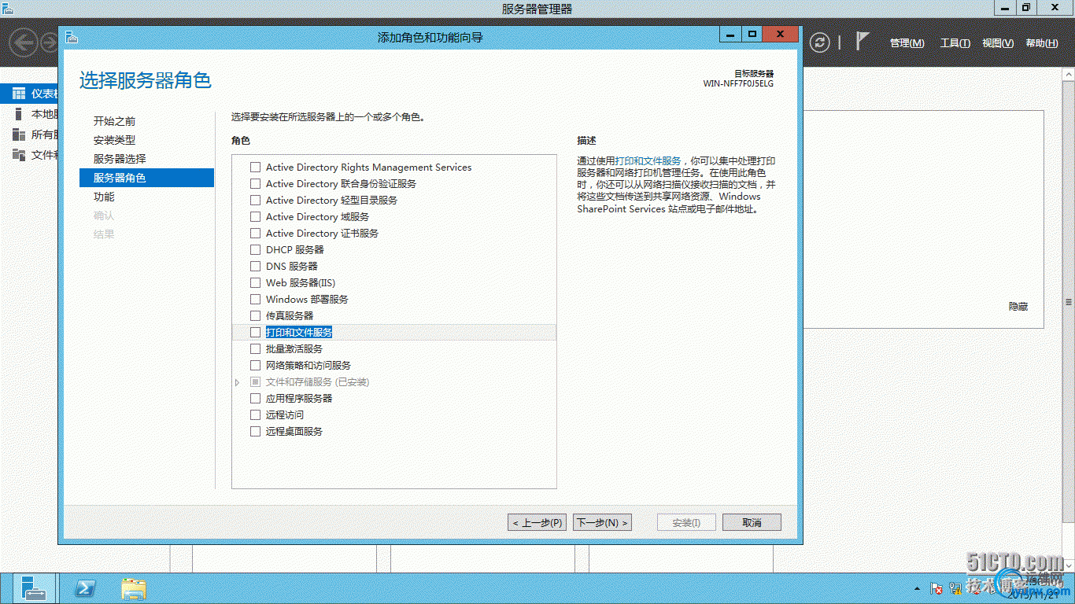Click Server Manager vertical scrollbar
The image size is (1075, 604).
pos(1069,302)
